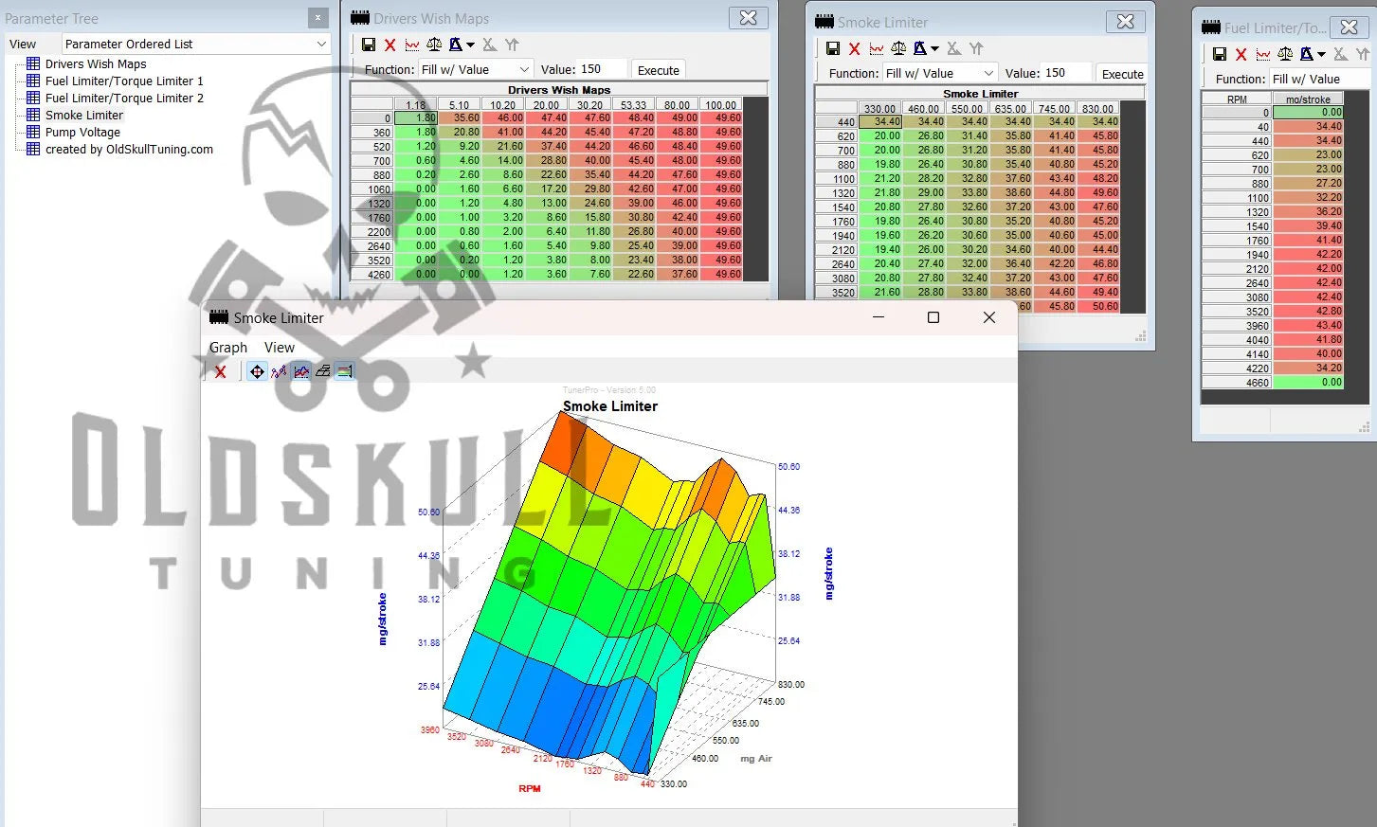1377x827 pixels.
Task: Open the Parameter Ordered List view dropdown
Action: (x=321, y=44)
